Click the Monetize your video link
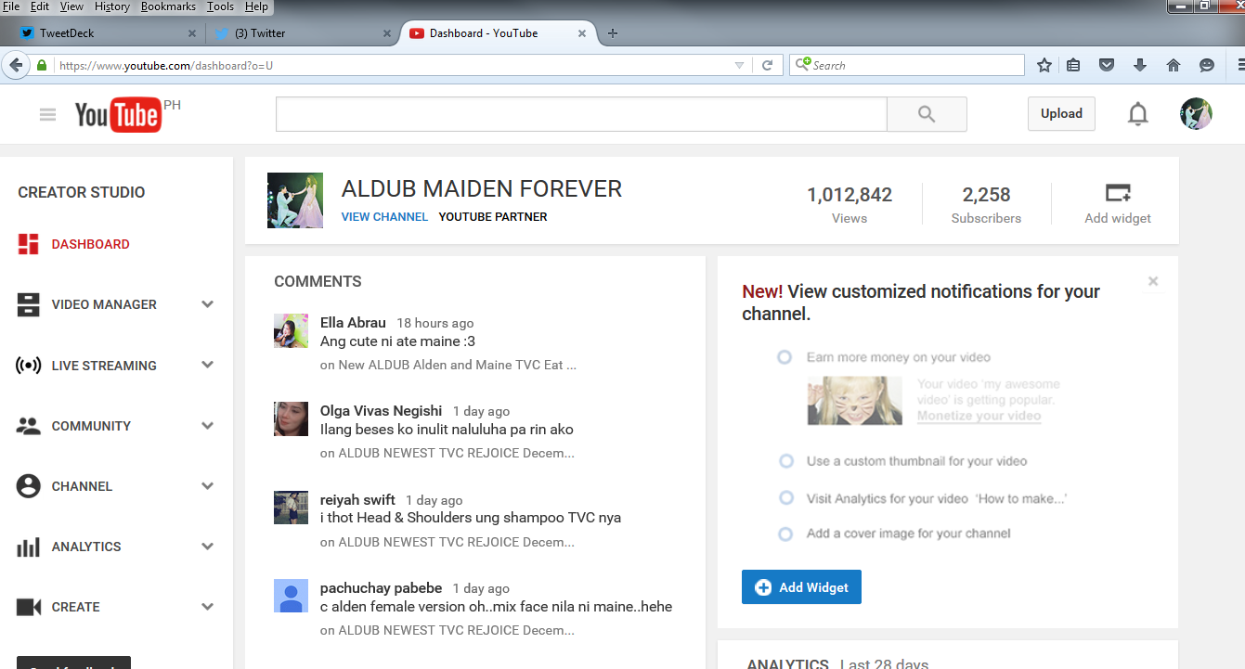Image resolution: width=1245 pixels, height=669 pixels. [x=979, y=416]
